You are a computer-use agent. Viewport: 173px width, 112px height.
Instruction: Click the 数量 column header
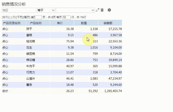click(86, 23)
